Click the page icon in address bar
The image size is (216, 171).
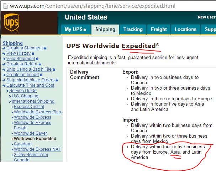[x=5, y=6]
